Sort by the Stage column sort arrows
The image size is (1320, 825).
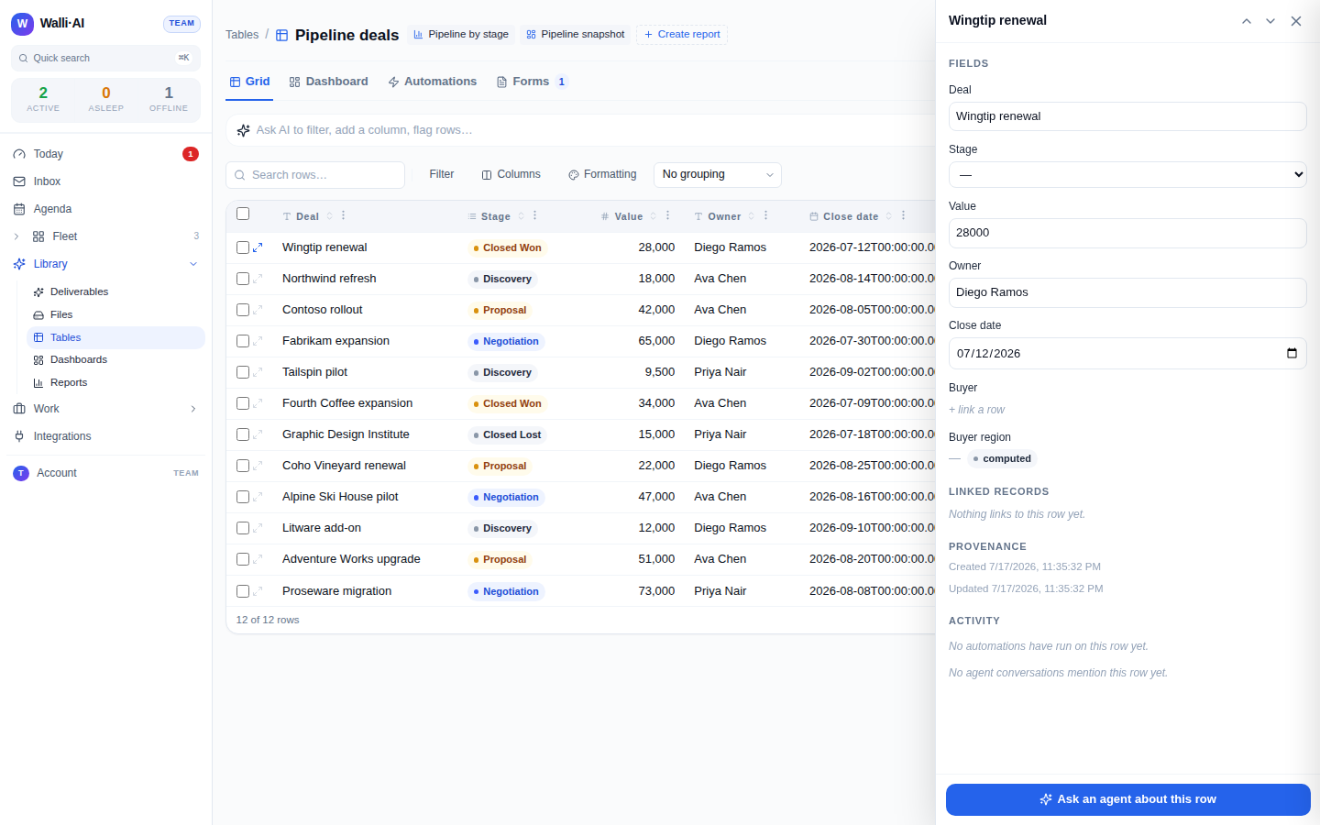(x=522, y=216)
